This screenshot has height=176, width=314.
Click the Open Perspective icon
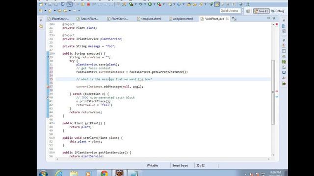248,11
